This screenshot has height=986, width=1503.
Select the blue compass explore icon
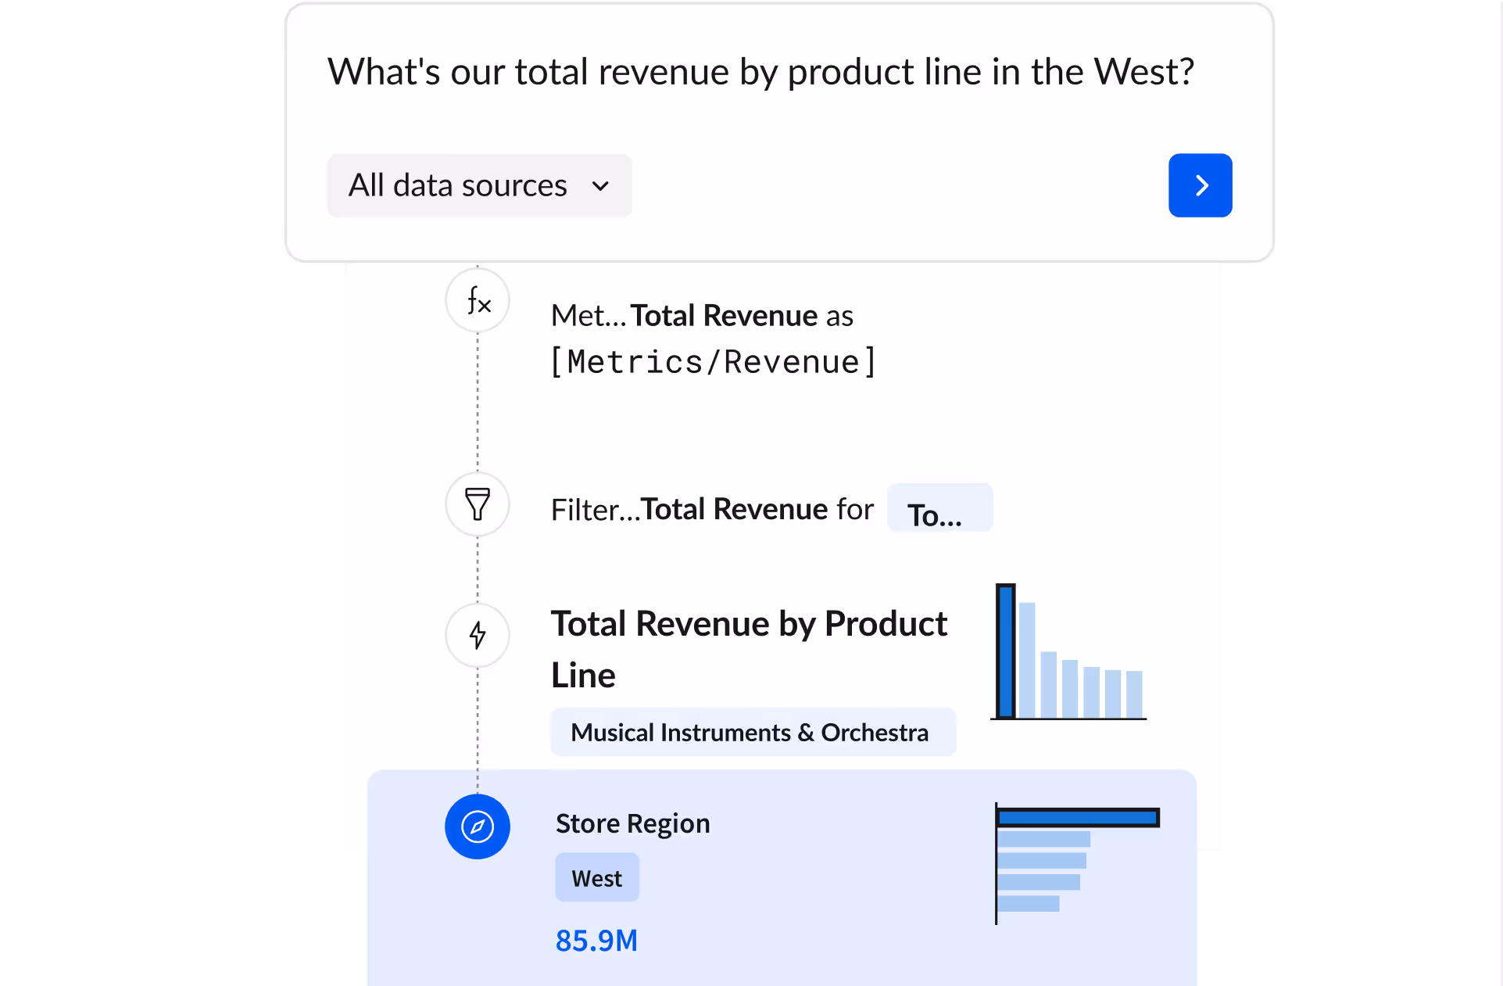(x=478, y=826)
